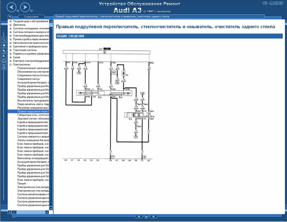Click the remove bookmark star-minus icon
The width and height of the screenshot is (287, 222).
coord(4,56)
